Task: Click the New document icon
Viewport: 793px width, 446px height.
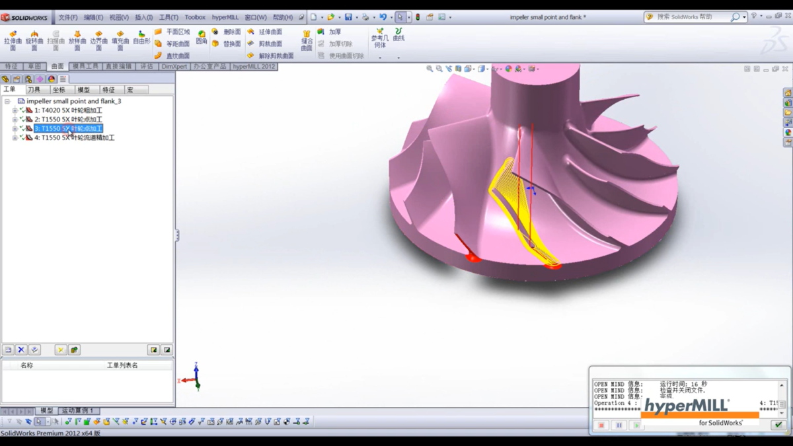Action: click(314, 17)
